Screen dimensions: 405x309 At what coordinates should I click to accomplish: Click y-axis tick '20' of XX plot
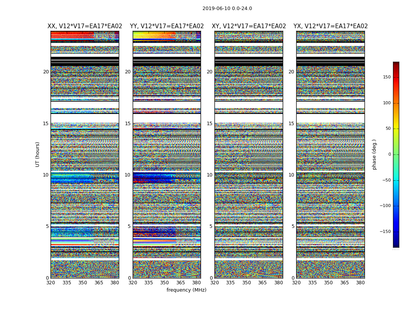pyautogui.click(x=46, y=72)
